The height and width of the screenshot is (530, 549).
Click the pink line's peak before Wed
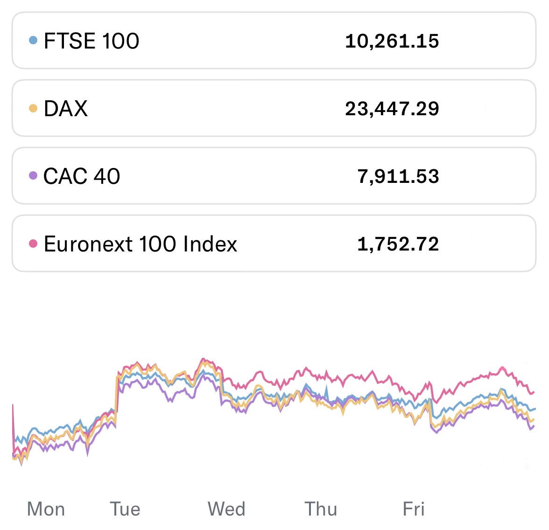[203, 359]
